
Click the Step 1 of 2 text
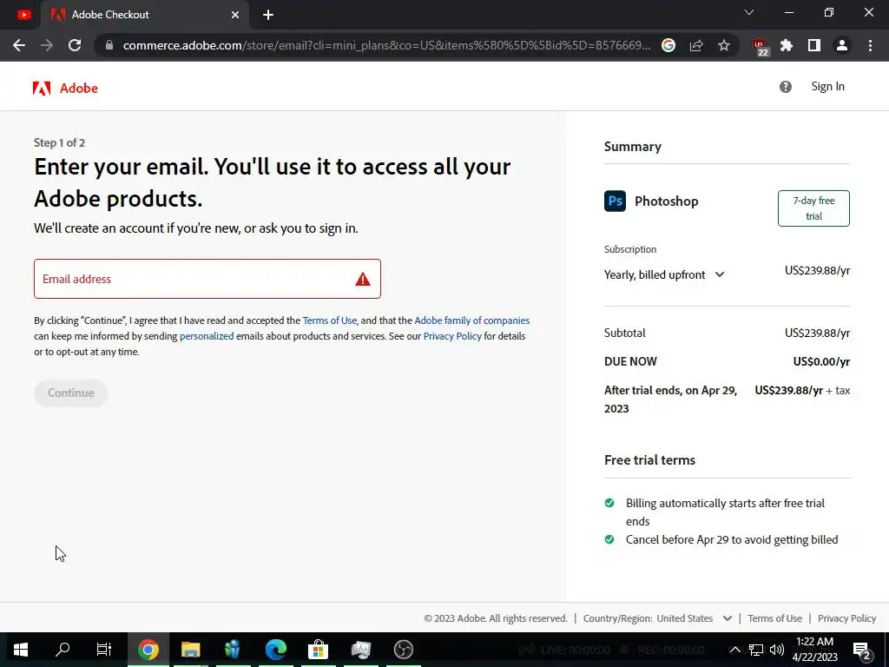point(60,143)
